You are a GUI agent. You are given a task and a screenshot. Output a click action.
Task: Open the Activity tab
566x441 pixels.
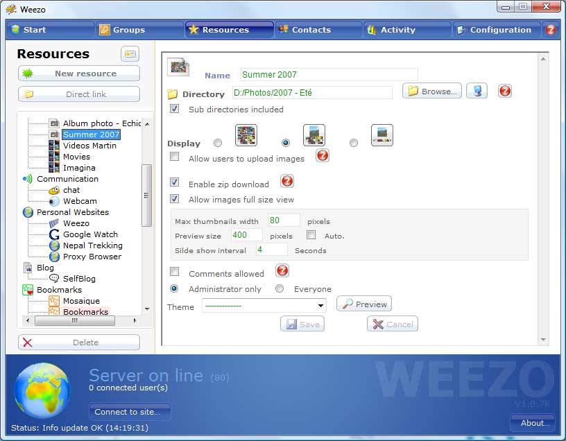click(x=408, y=30)
